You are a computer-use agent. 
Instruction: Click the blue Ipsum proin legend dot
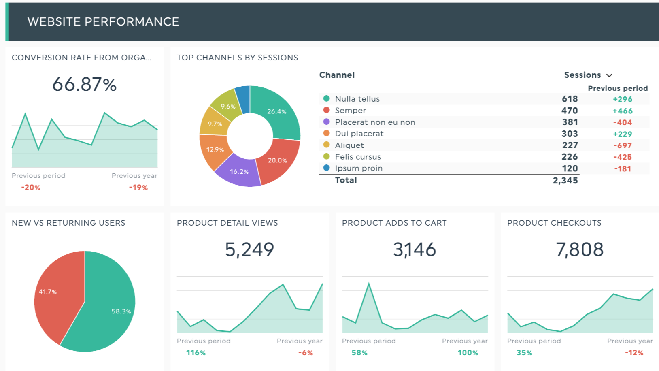pyautogui.click(x=326, y=168)
